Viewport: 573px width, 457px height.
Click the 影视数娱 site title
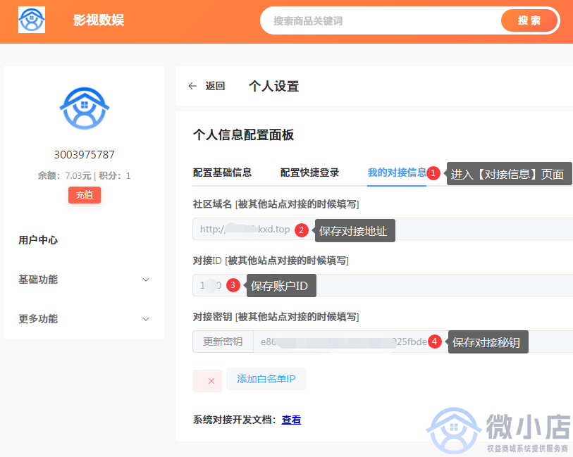click(99, 20)
